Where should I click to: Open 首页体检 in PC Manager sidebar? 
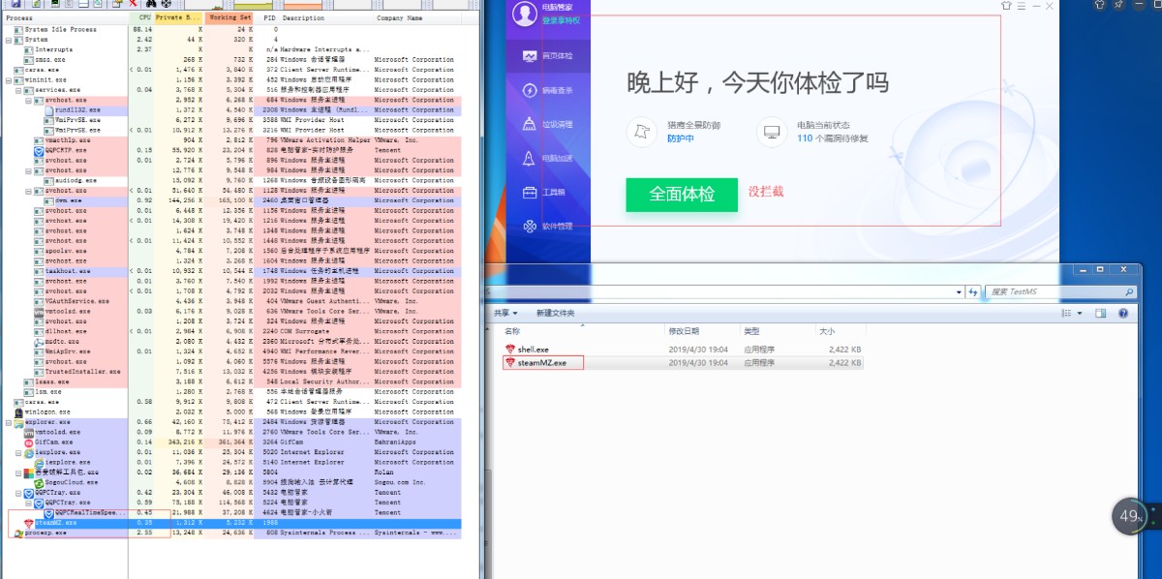[x=549, y=56]
